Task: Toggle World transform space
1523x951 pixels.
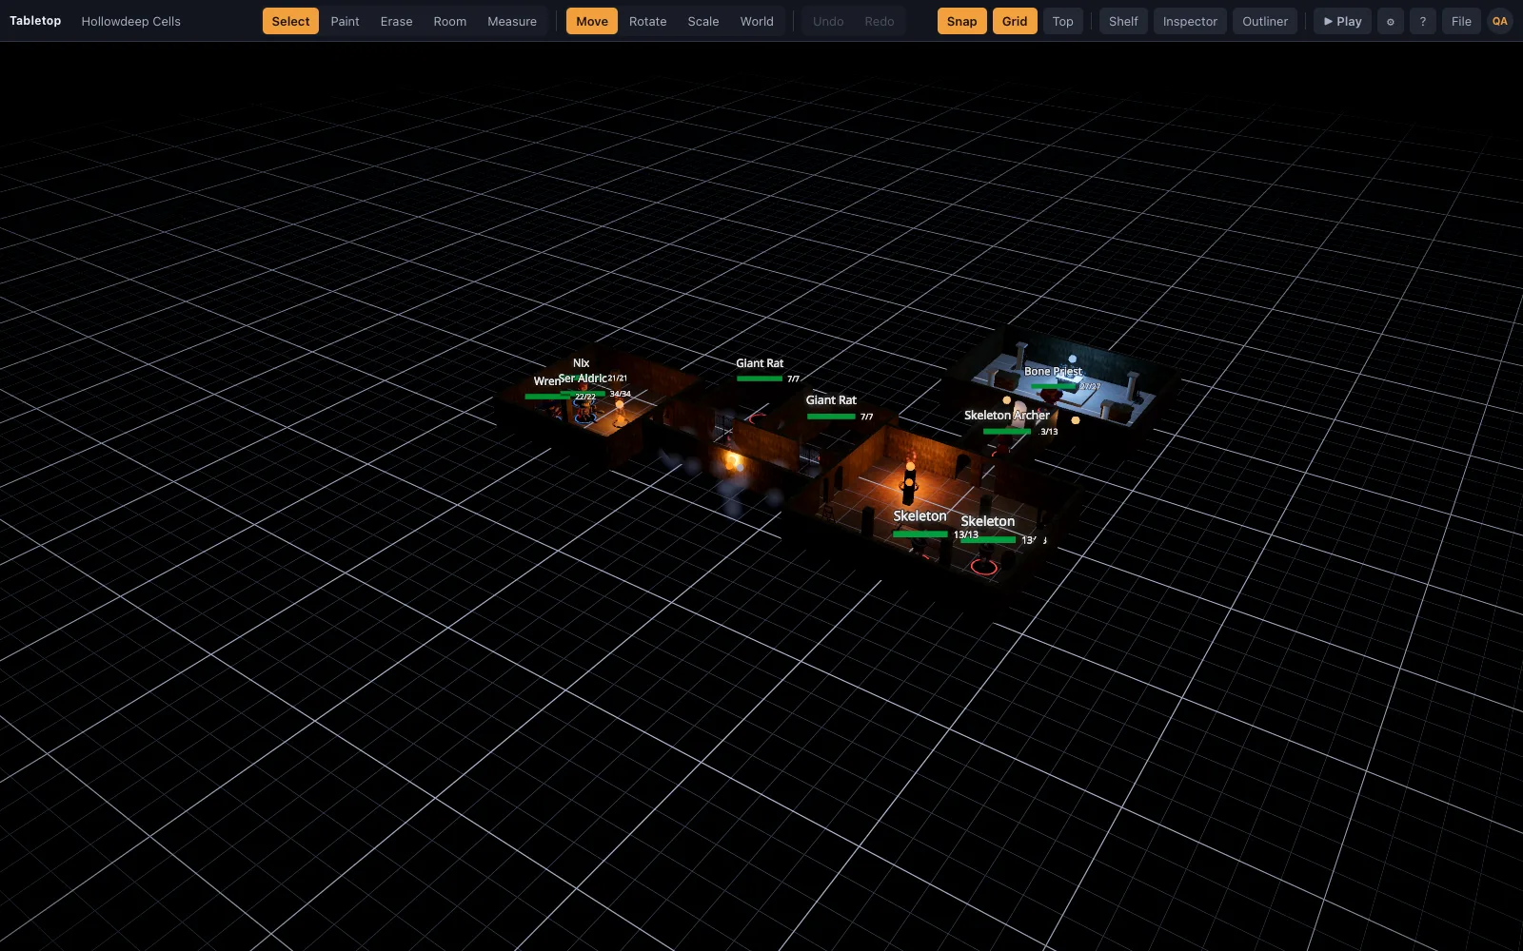Action: point(757,21)
